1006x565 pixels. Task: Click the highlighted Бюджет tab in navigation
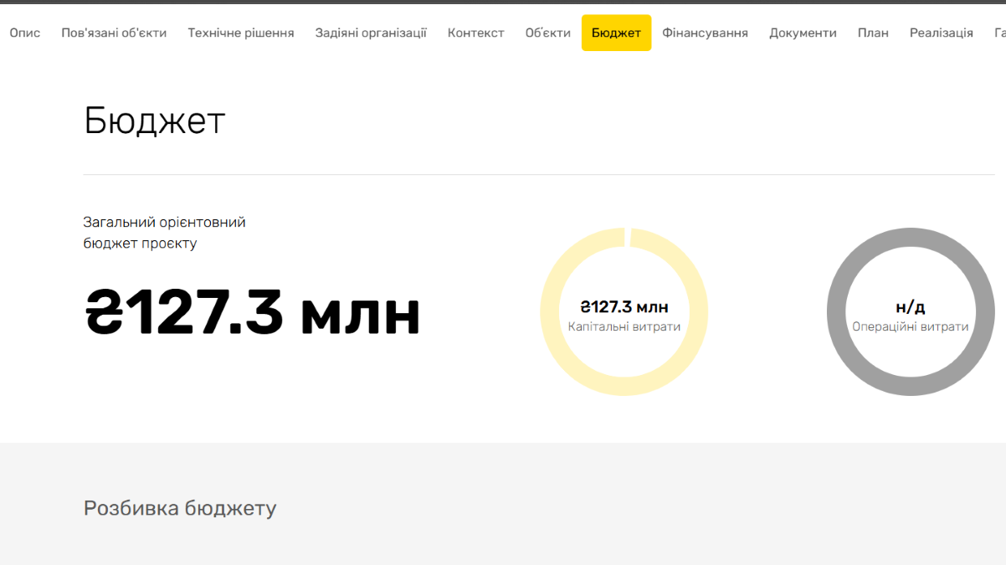pyautogui.click(x=616, y=33)
